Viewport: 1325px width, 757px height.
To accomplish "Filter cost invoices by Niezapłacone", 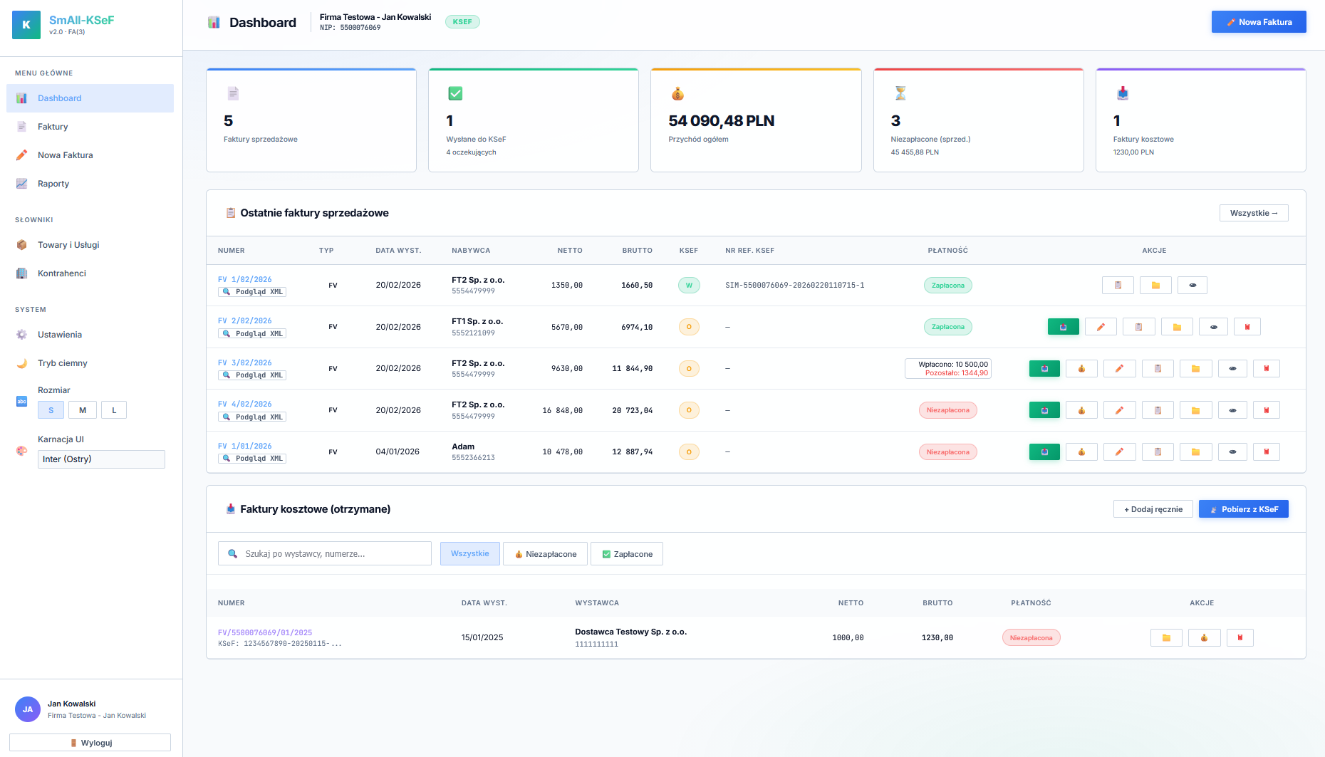I will pyautogui.click(x=545, y=553).
